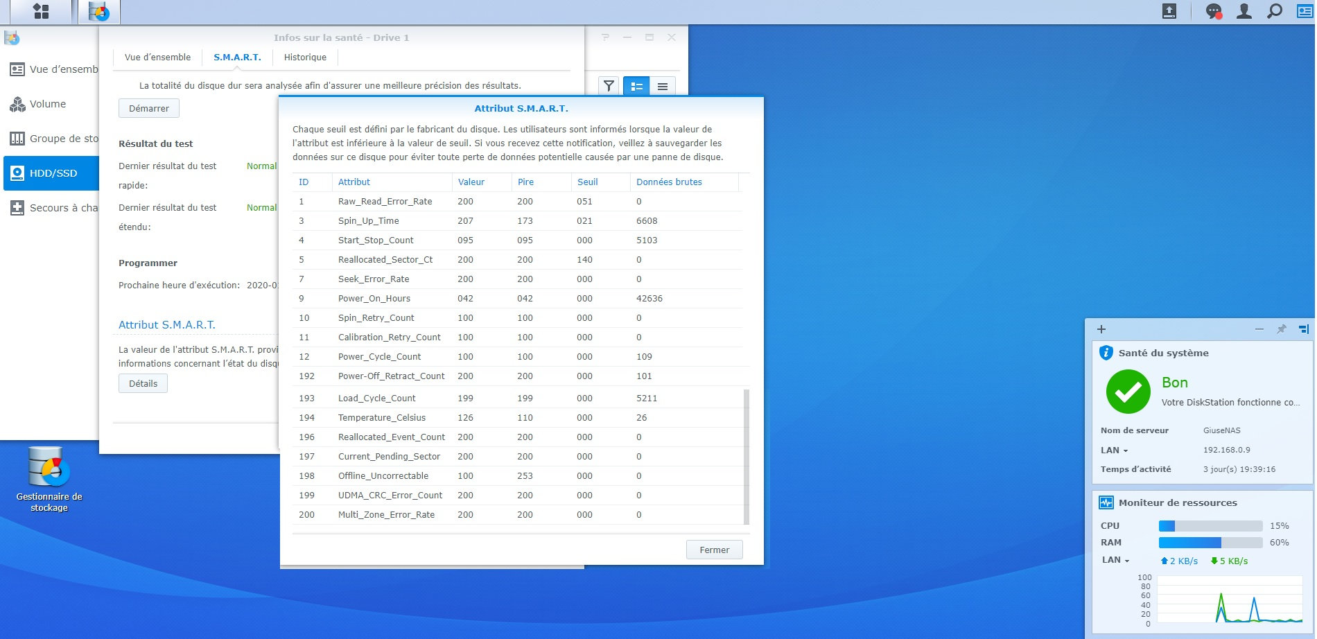
Task: Select the S.M.A.R.T. tab
Action: point(237,58)
